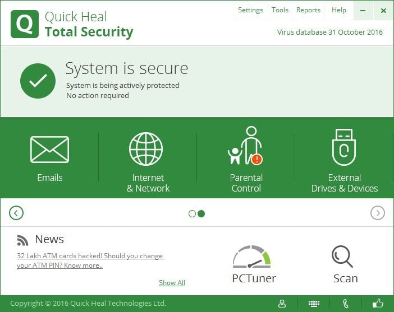Screen dimensions: 394x312
Task: Click the Emails label
Action: tap(50, 178)
